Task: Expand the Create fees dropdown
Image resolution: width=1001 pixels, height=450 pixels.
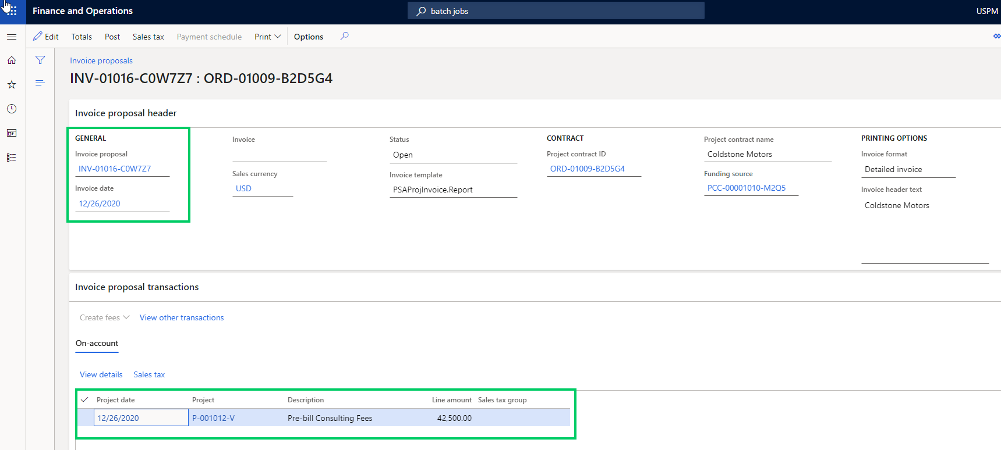Action: (104, 317)
